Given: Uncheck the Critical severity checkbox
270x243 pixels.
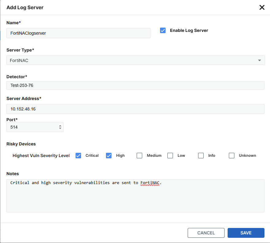Looking at the screenshot, I should tap(79, 156).
